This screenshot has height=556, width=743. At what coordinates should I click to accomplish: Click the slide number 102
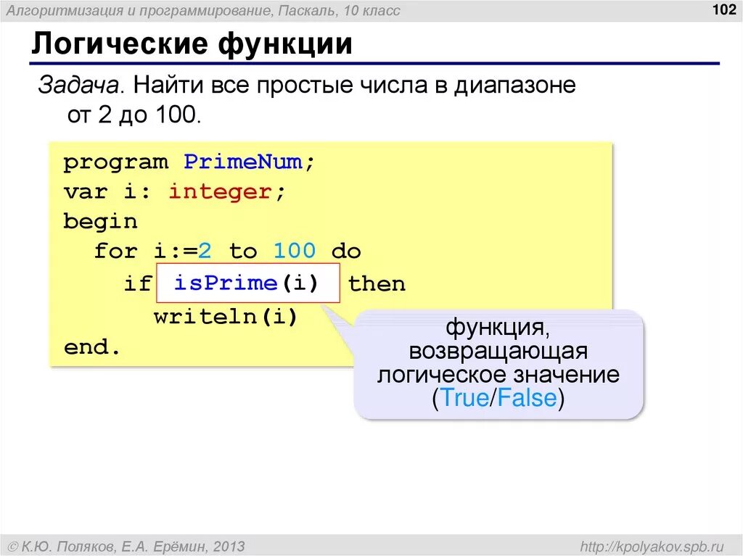click(724, 9)
